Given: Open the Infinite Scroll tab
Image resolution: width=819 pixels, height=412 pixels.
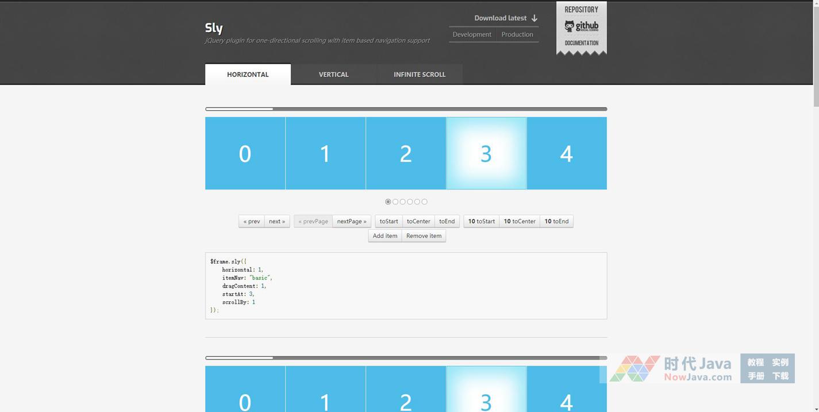Looking at the screenshot, I should tap(419, 75).
